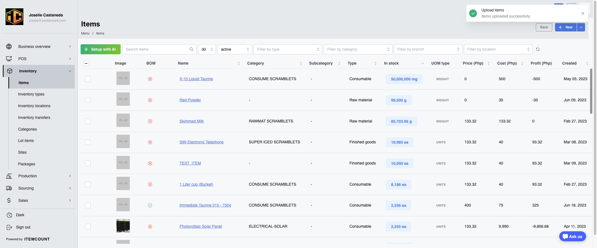The width and height of the screenshot is (597, 248).
Task: Click the Sales dollar icon
Action: 9,200
